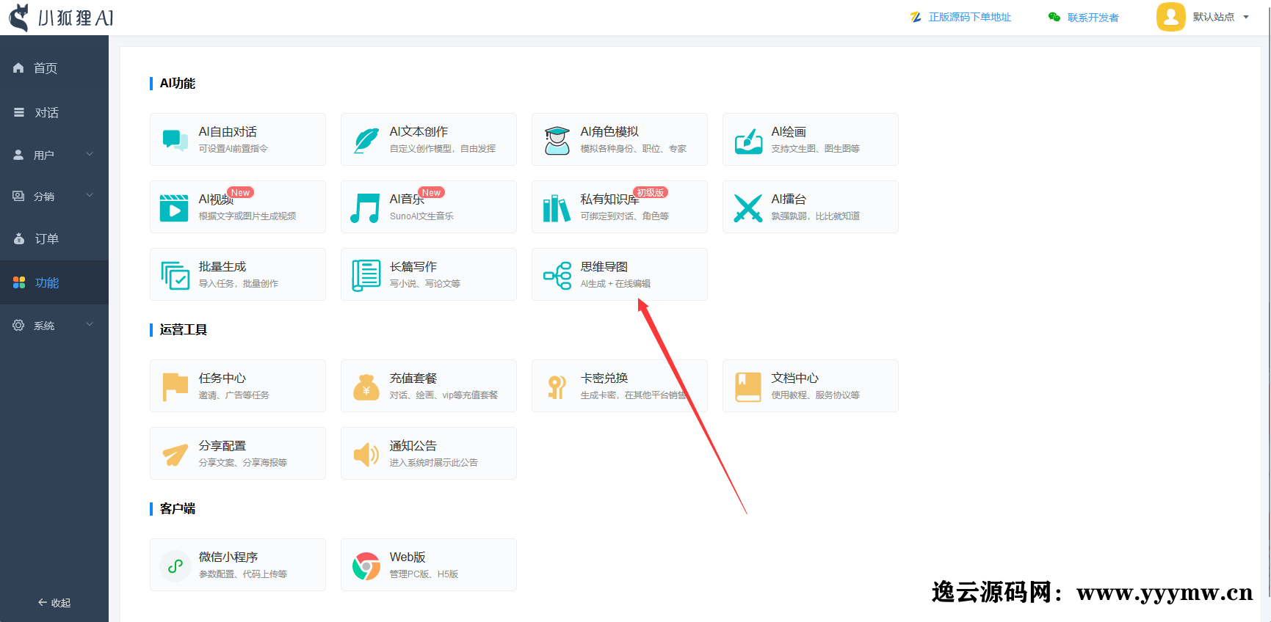1271x622 pixels.
Task: Click the SunoAI文生音乐 description text
Action: (x=421, y=216)
